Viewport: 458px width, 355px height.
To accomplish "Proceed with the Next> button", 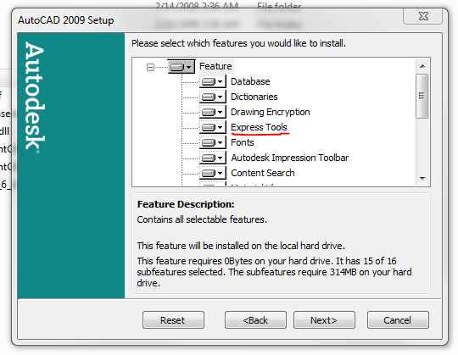I will [324, 320].
